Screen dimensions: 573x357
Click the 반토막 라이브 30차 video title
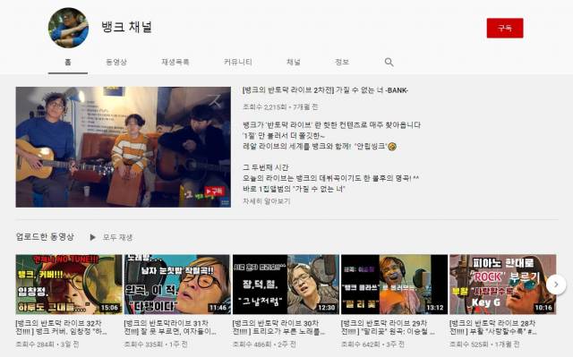click(x=278, y=327)
